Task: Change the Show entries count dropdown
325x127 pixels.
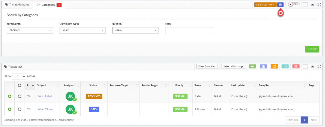Action: pyautogui.click(x=19, y=76)
